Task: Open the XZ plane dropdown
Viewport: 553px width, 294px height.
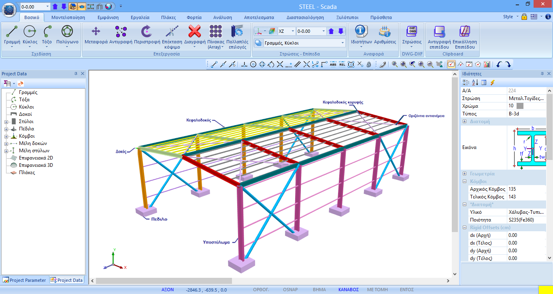Action: coord(293,31)
